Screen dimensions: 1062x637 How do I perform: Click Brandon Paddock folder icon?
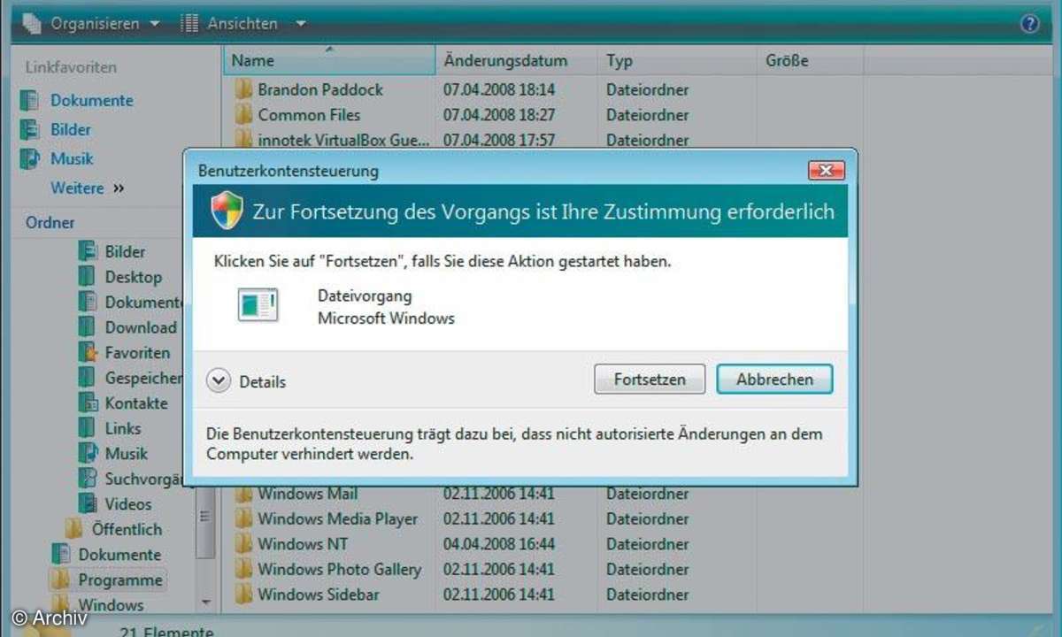coord(243,89)
